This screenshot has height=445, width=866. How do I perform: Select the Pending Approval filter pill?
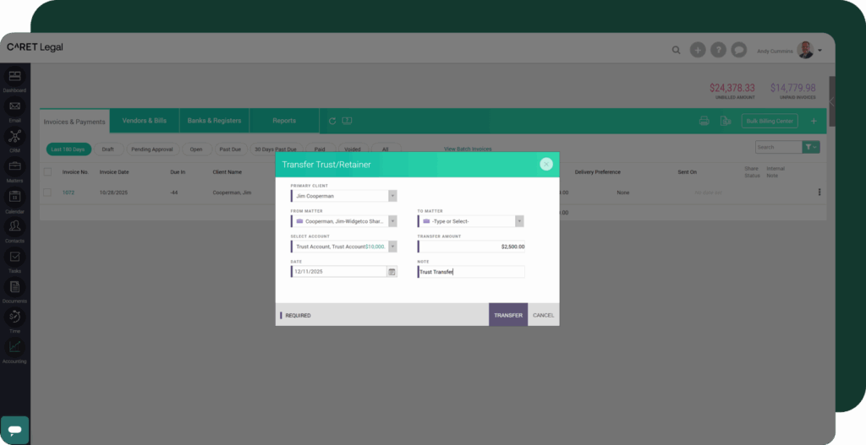(152, 149)
